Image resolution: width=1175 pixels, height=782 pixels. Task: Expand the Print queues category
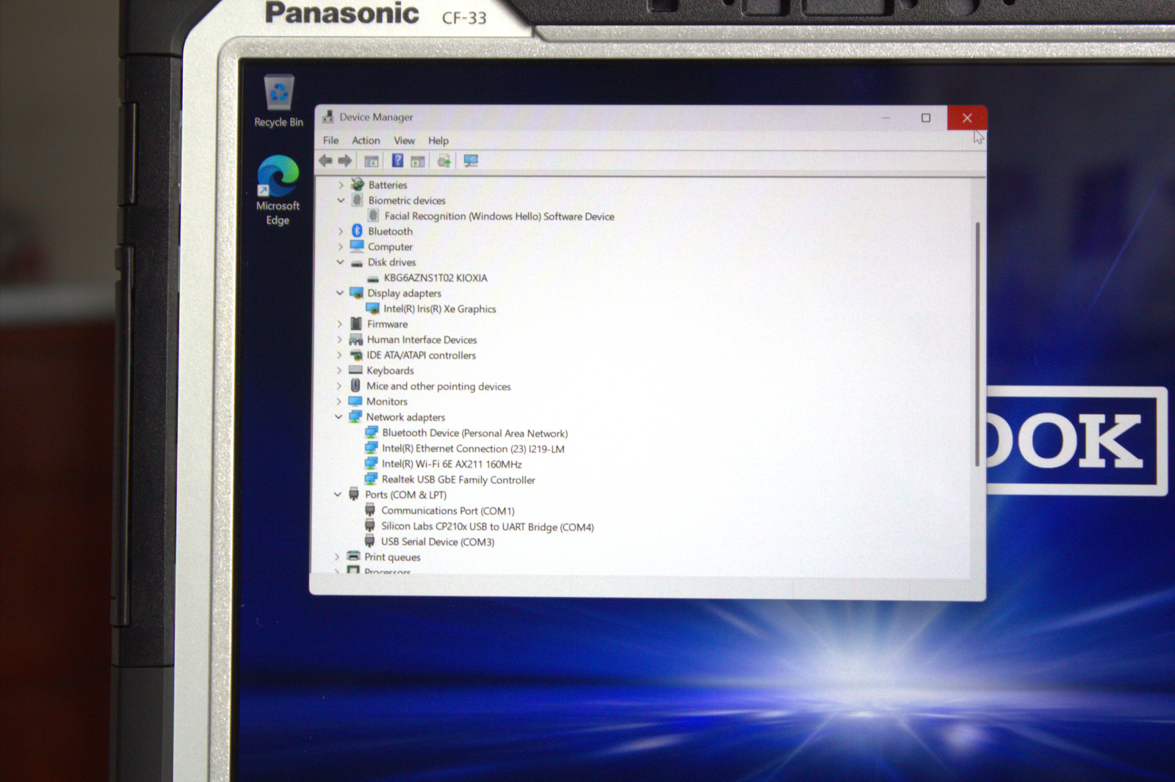pyautogui.click(x=337, y=557)
